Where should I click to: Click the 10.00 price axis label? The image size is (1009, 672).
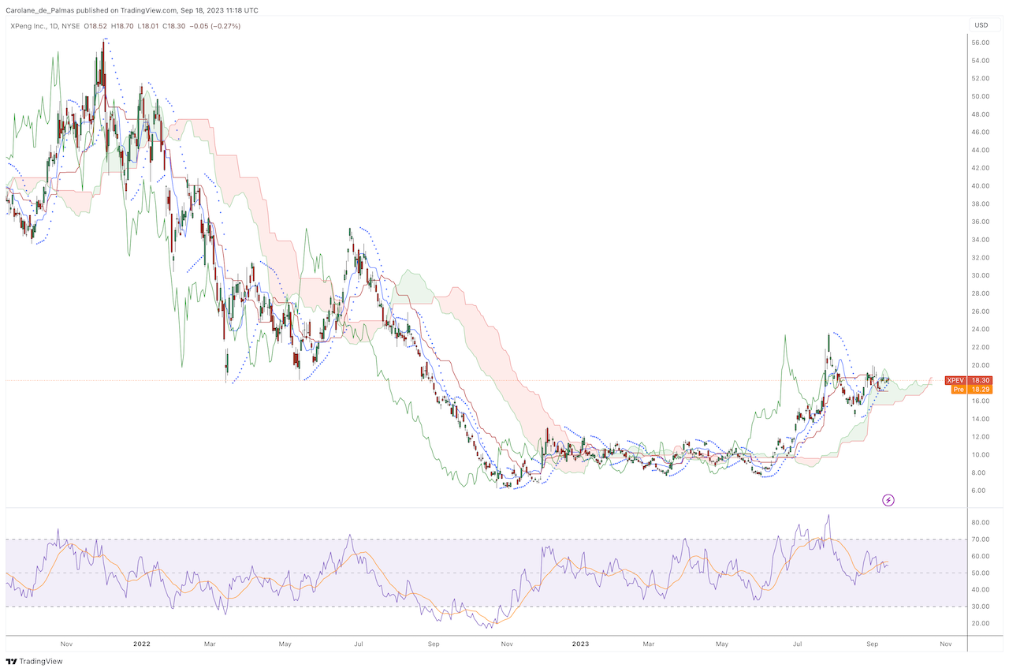pyautogui.click(x=980, y=455)
